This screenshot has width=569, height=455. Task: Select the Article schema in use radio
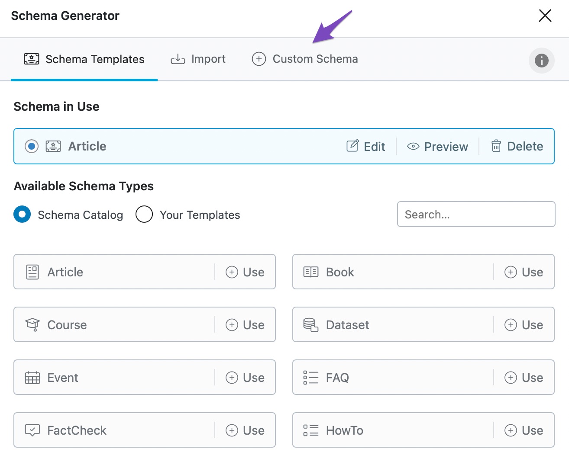tap(31, 146)
